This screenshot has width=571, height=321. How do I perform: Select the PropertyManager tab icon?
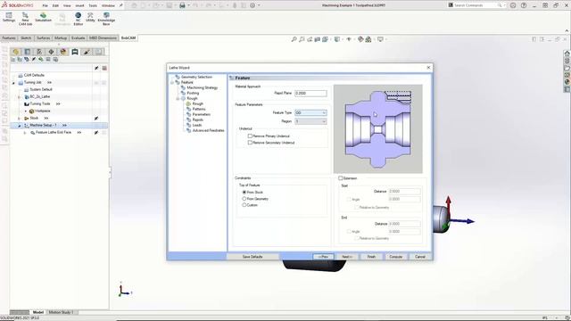coord(28,52)
